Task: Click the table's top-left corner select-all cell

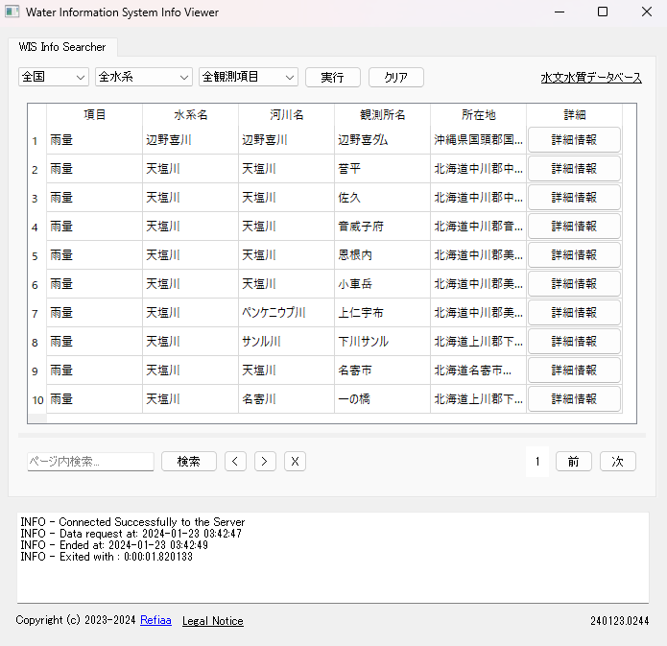Action: point(37,115)
